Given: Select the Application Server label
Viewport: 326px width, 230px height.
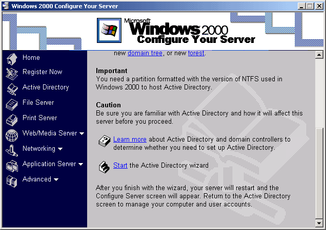Looking at the screenshot, I should pos(49,164).
